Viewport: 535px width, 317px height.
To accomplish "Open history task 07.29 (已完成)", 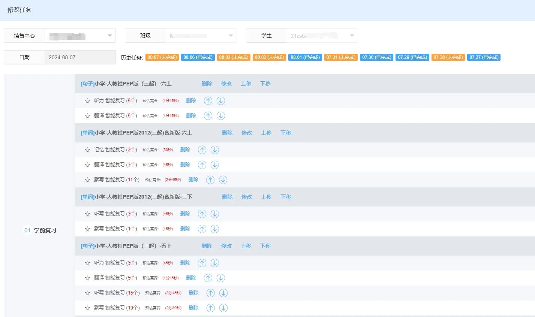I will point(412,57).
